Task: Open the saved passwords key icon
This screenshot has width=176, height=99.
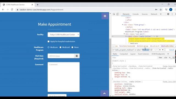Action: pyautogui.click(x=156, y=10)
